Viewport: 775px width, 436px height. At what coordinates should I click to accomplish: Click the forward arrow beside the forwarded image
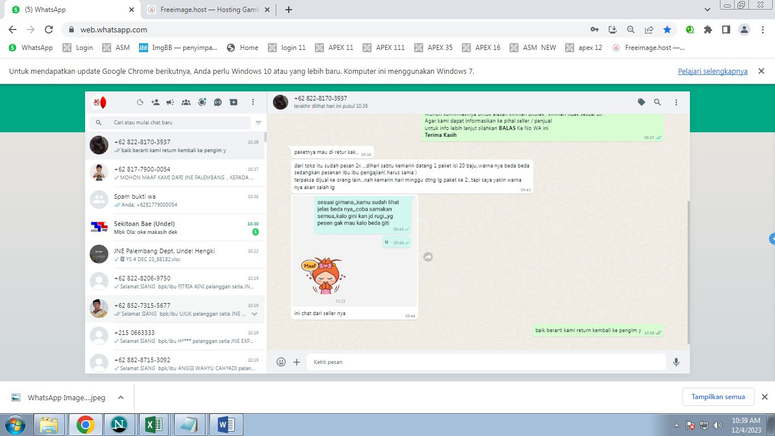428,257
